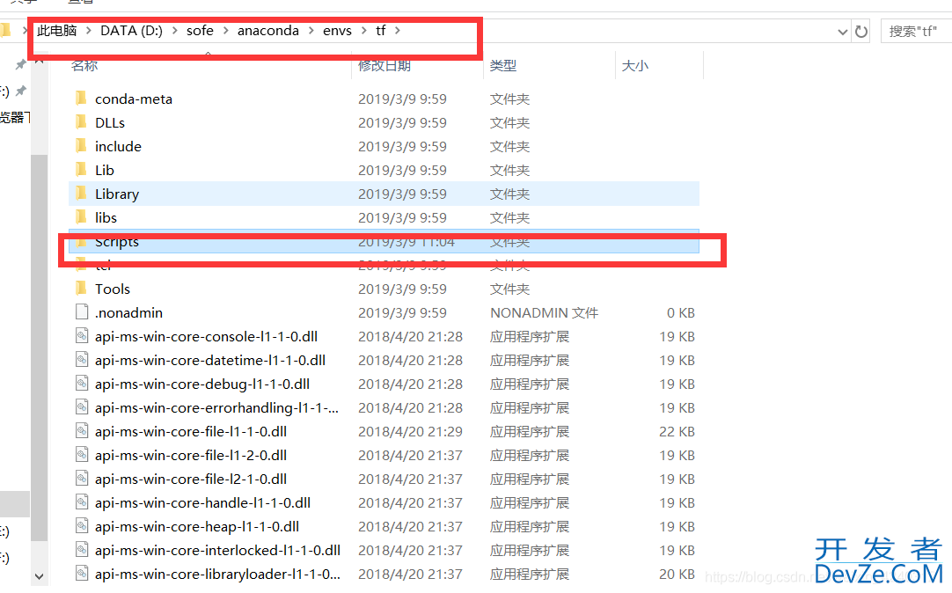Go to sofe folder in breadcrumb

(200, 30)
